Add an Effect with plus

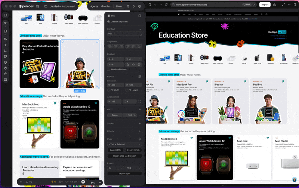tap(140, 131)
